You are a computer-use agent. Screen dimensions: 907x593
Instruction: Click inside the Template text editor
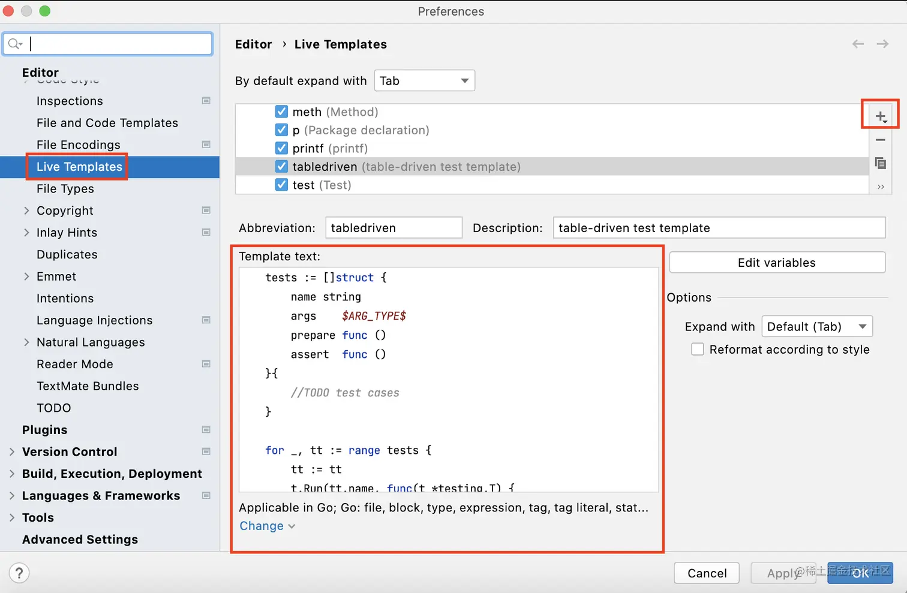coord(449,380)
